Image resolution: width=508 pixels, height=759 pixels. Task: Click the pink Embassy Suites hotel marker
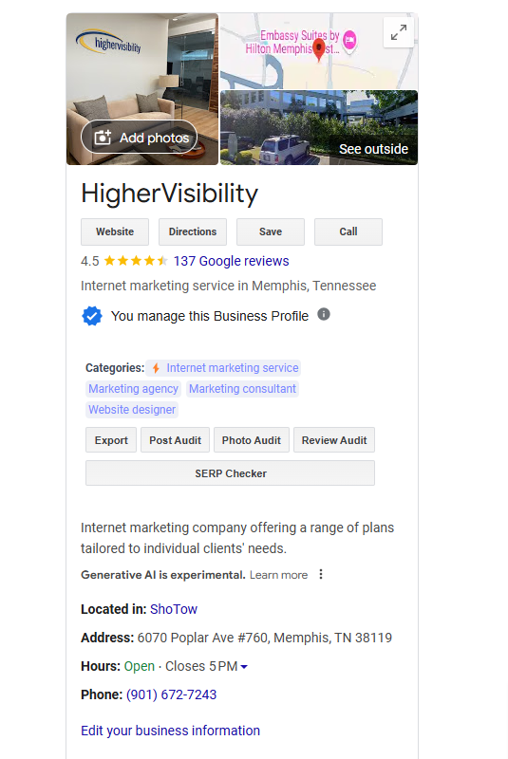[x=349, y=40]
